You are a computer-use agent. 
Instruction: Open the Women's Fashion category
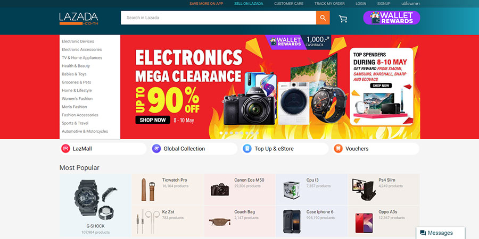tap(77, 99)
